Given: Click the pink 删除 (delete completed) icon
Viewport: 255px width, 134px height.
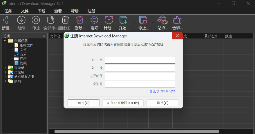Looking at the screenshot, I should [80, 20].
